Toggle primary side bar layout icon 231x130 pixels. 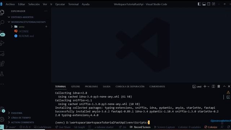coord(199,4)
